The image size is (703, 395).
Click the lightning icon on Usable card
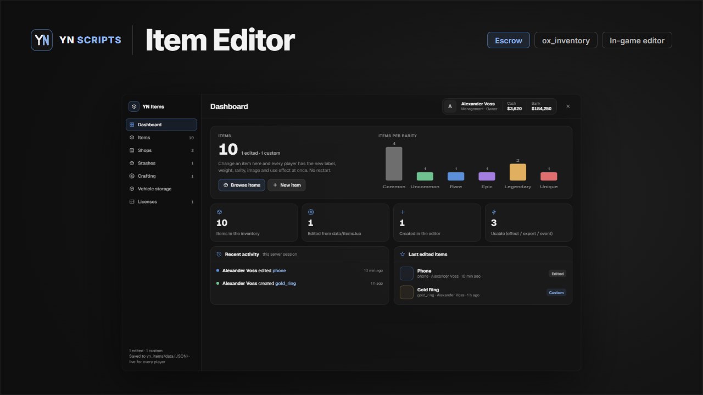494,212
